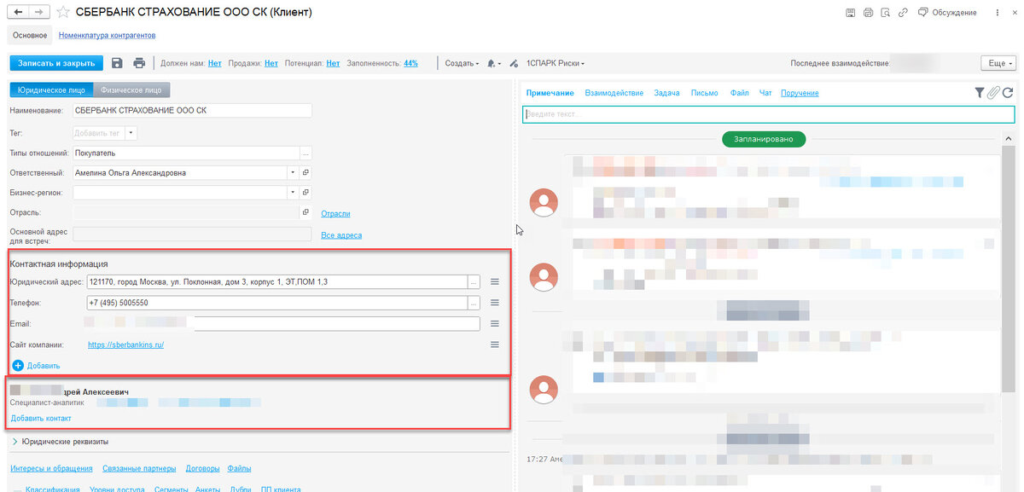Viewport: 1024px width, 492px height.
Task: Open the Поручение link tab
Action: 800,93
